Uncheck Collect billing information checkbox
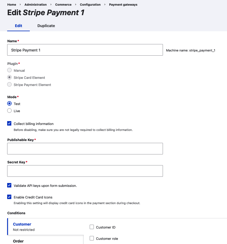 pos(9,123)
